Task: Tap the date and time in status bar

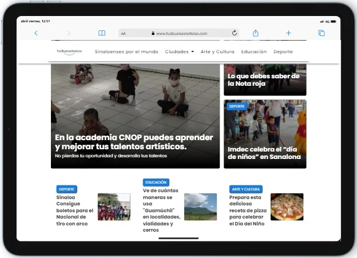Action: 35,21
